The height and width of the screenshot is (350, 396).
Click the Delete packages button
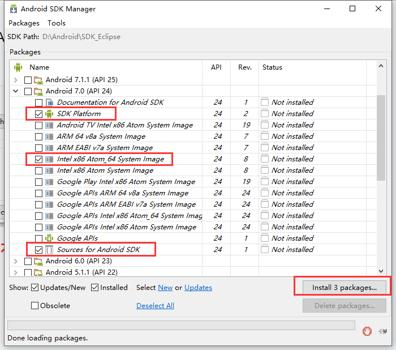pyautogui.click(x=345, y=306)
